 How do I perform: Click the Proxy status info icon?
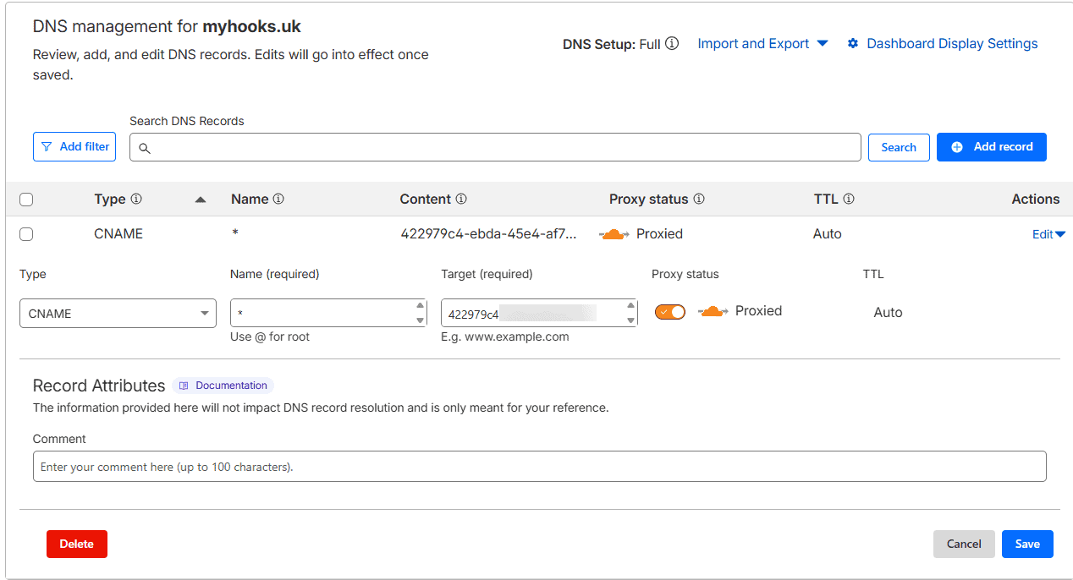699,199
